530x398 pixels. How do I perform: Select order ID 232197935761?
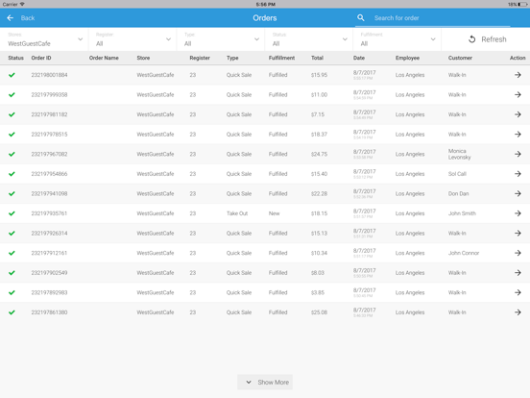coord(49,213)
